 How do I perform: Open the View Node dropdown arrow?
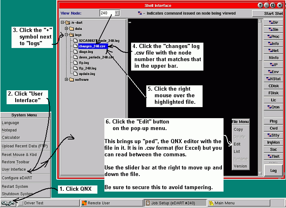tap(117, 13)
